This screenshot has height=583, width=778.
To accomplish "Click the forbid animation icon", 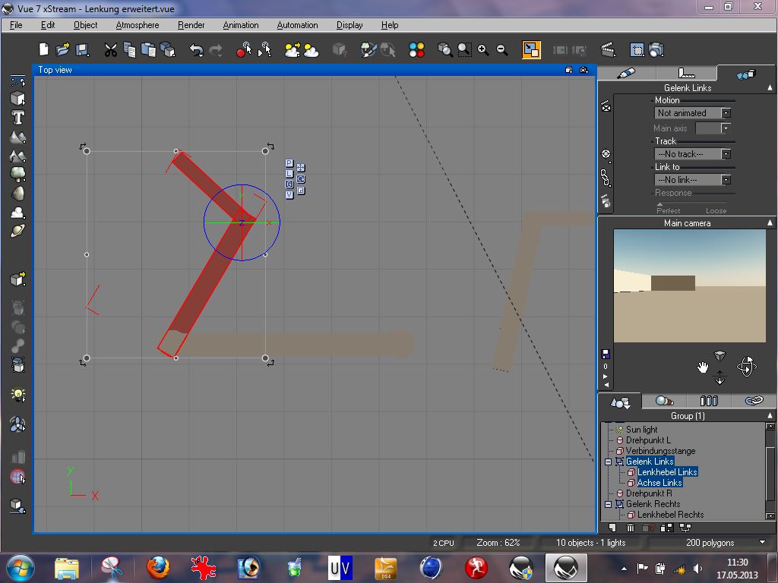I will click(x=606, y=106).
